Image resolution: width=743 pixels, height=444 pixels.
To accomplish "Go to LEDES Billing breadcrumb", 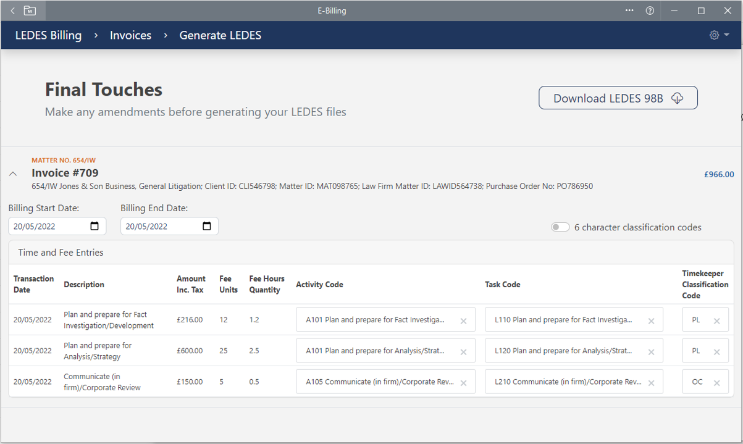I will (x=48, y=35).
